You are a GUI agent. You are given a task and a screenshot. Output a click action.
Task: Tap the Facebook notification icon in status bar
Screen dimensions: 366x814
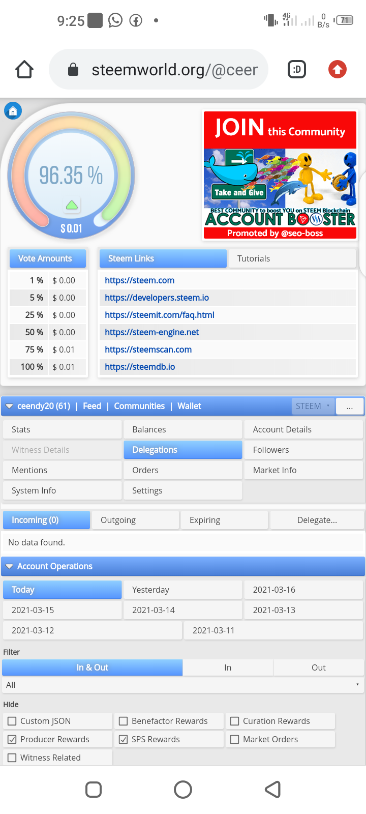point(136,21)
